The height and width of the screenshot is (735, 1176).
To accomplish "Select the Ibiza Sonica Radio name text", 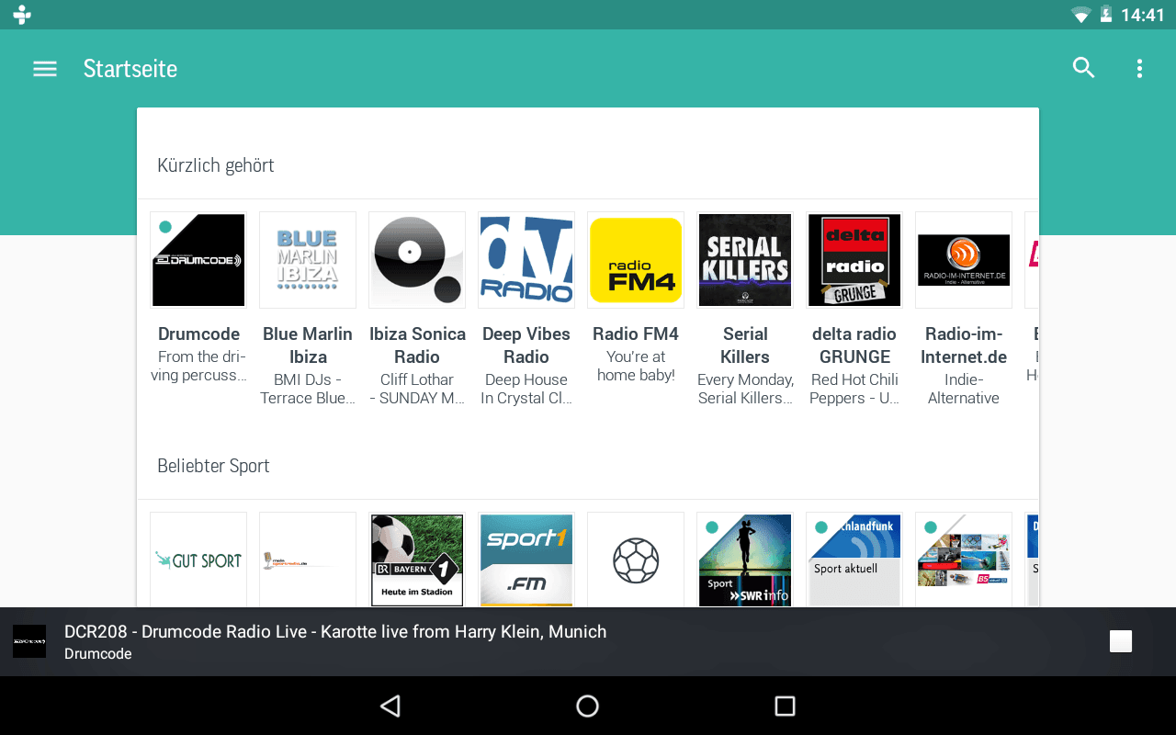I will click(417, 345).
